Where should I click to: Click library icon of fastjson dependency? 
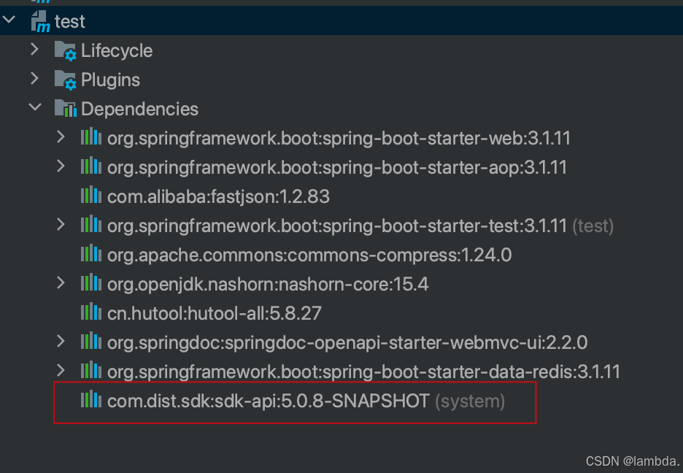pyautogui.click(x=91, y=196)
